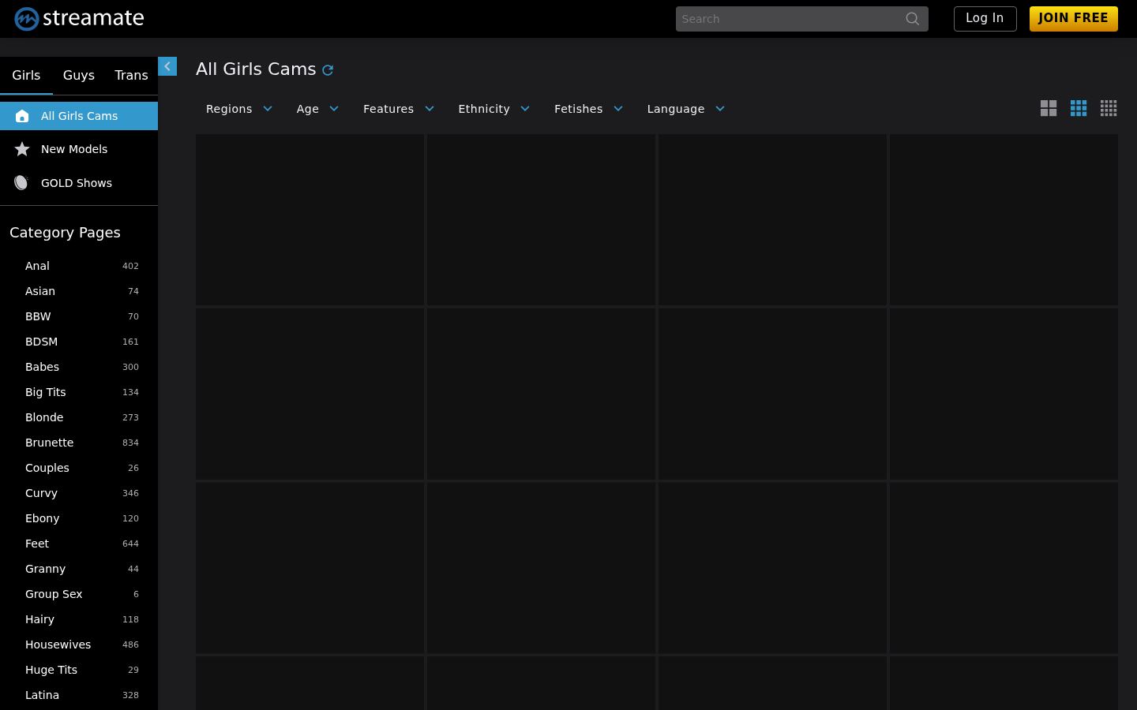This screenshot has height=710, width=1137.
Task: Expand the Ethnicity filter dropdown
Action: click(x=494, y=109)
